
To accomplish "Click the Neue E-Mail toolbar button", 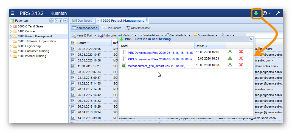I will pos(82,35).
